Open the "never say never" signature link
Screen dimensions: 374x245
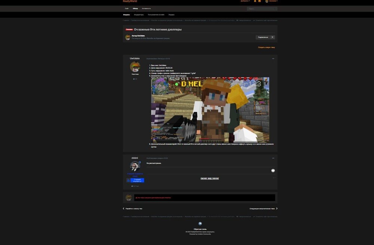coord(210,178)
